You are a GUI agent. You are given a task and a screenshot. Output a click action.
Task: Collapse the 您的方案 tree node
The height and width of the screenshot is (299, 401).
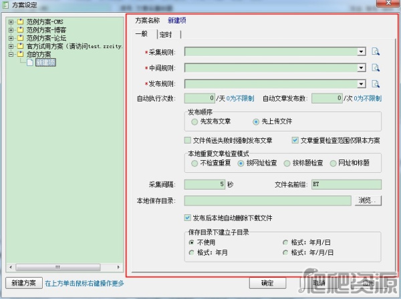[x=11, y=54]
